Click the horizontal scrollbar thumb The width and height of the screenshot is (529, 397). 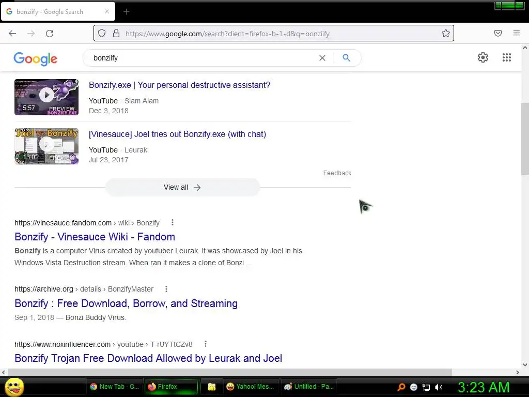pyautogui.click(x=229, y=372)
